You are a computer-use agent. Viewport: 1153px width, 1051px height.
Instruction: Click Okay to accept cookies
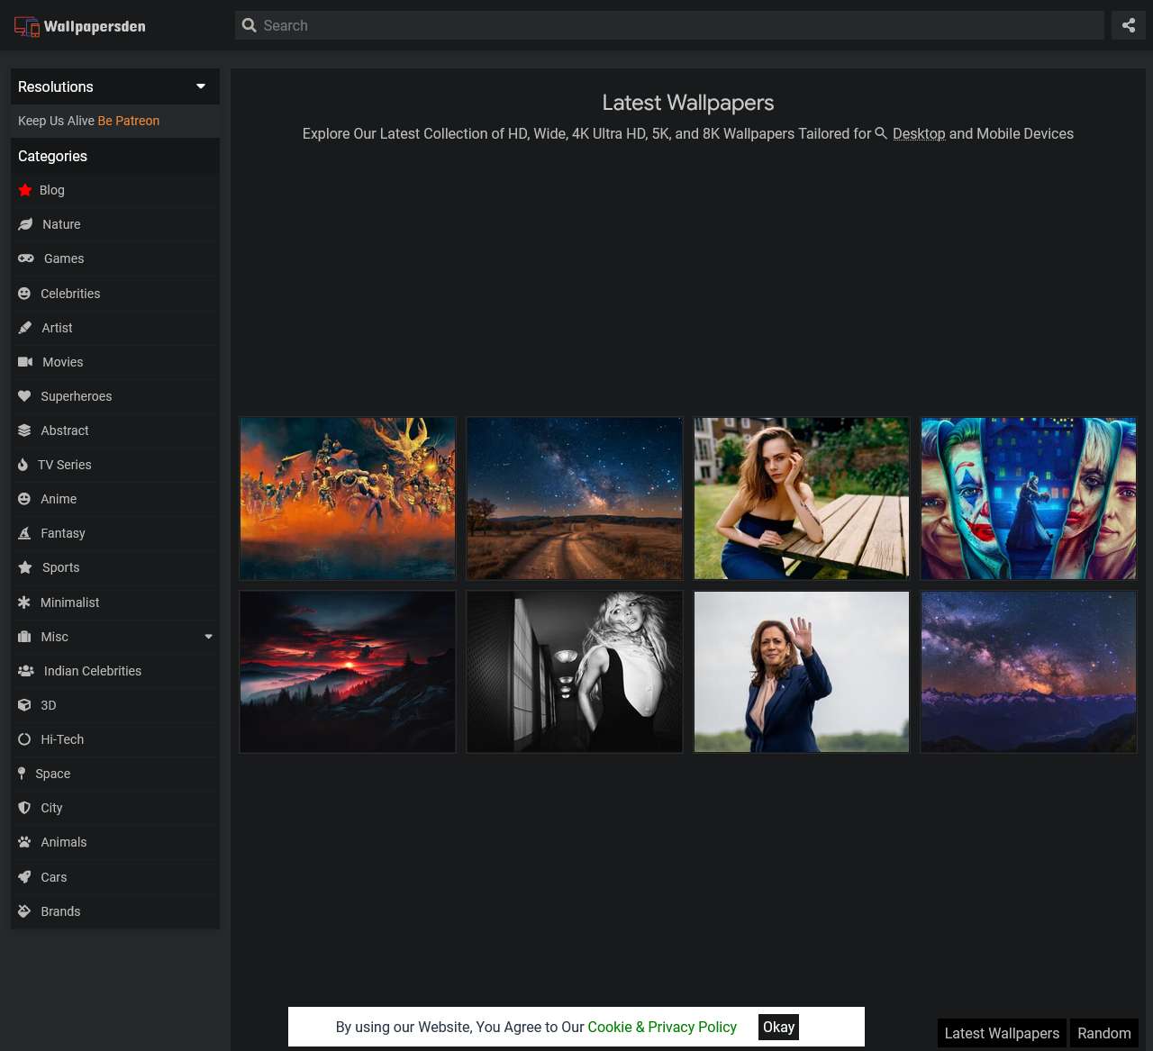coord(778,1027)
